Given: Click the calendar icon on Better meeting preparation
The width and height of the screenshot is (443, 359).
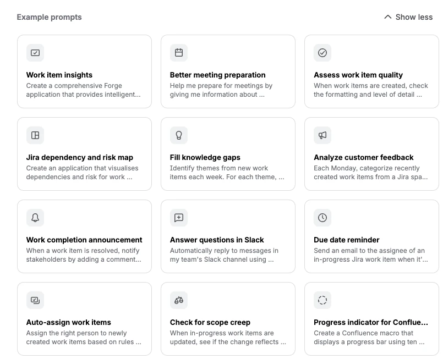Looking at the screenshot, I should pyautogui.click(x=179, y=53).
